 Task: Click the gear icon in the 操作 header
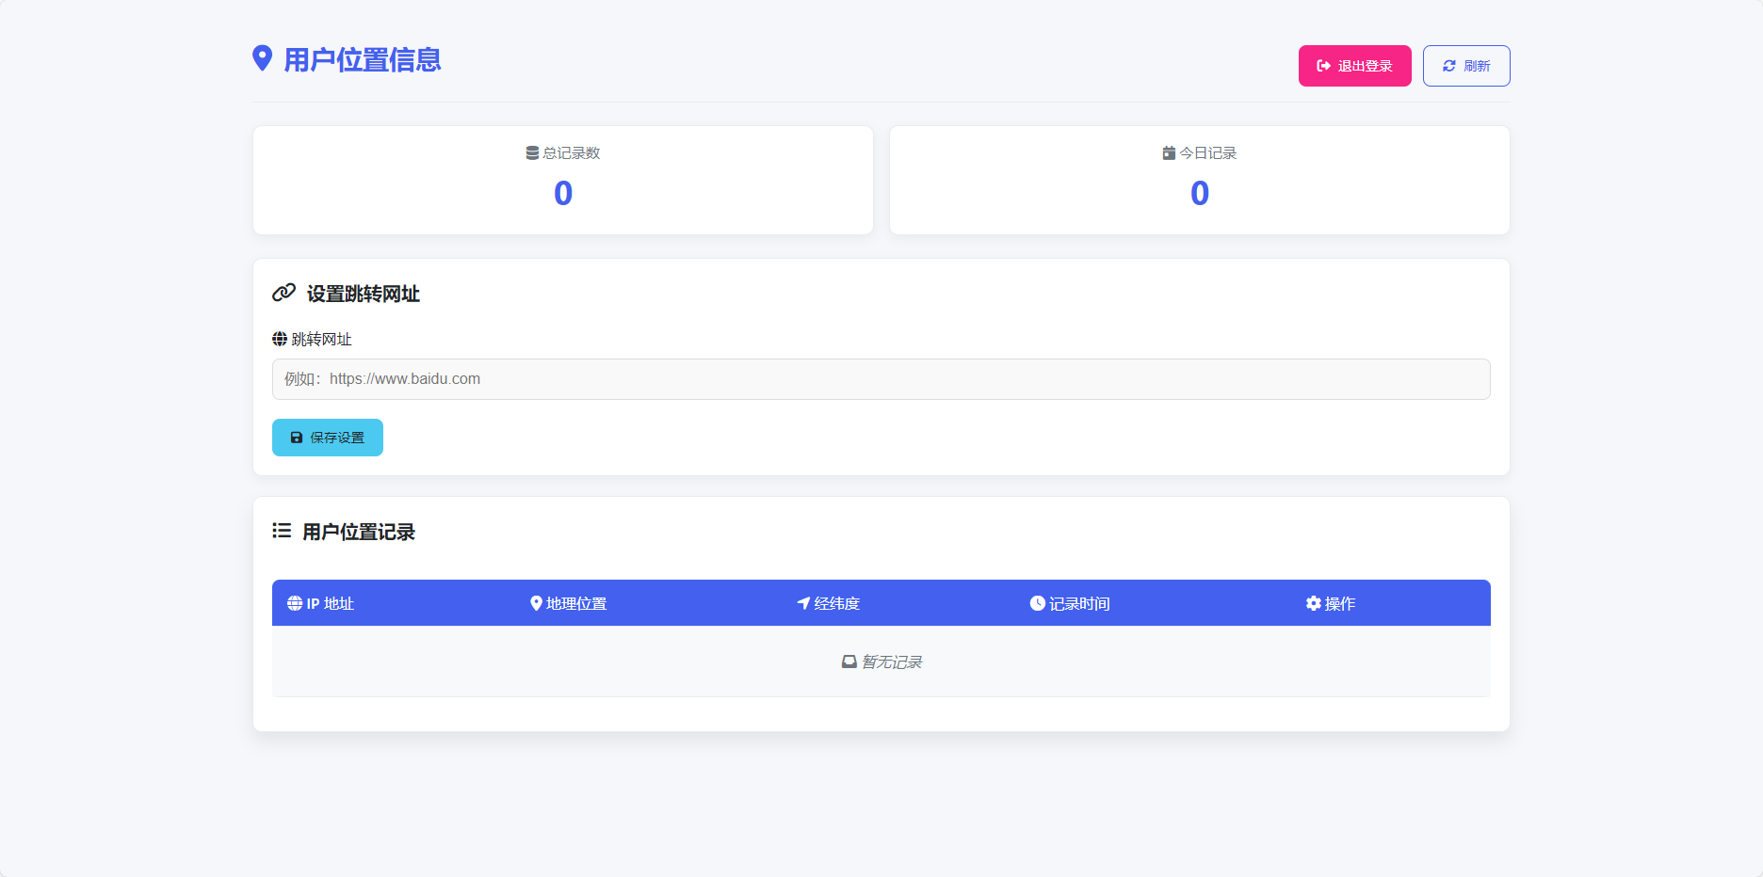click(1313, 603)
